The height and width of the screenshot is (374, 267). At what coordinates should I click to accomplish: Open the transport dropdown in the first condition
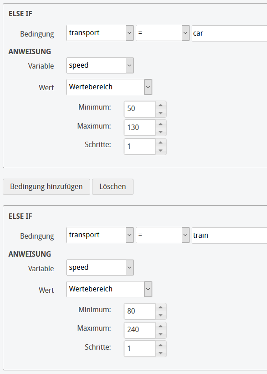coord(129,33)
